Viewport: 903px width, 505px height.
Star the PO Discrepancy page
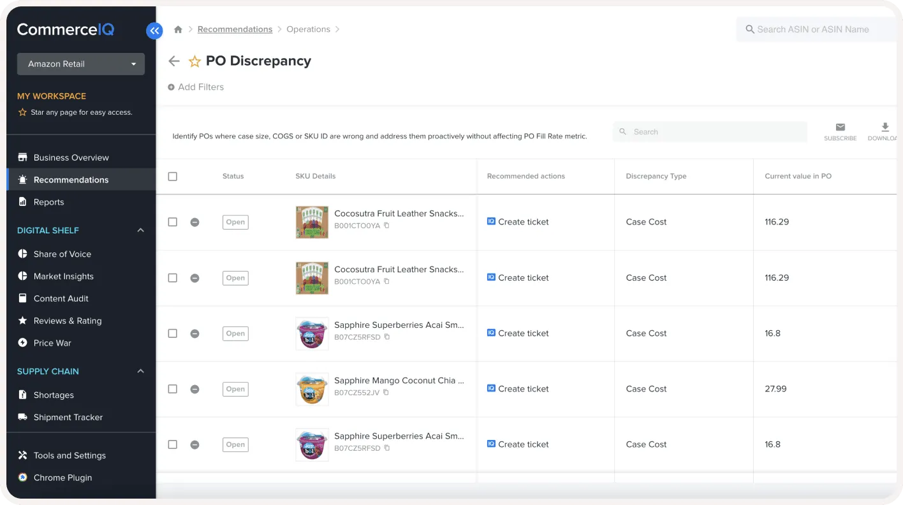(195, 62)
